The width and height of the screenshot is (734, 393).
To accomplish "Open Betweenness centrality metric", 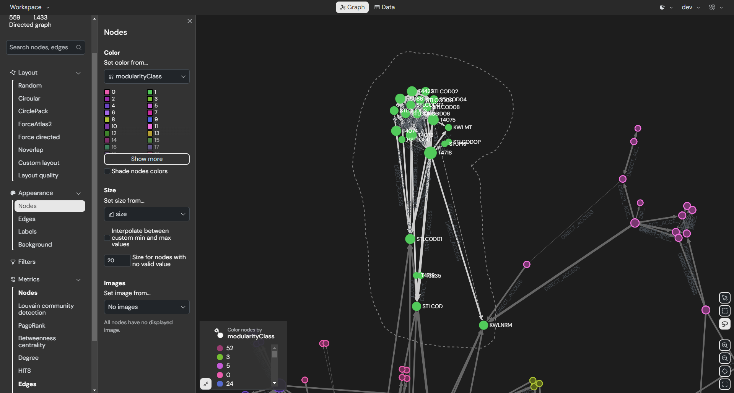I will point(37,342).
